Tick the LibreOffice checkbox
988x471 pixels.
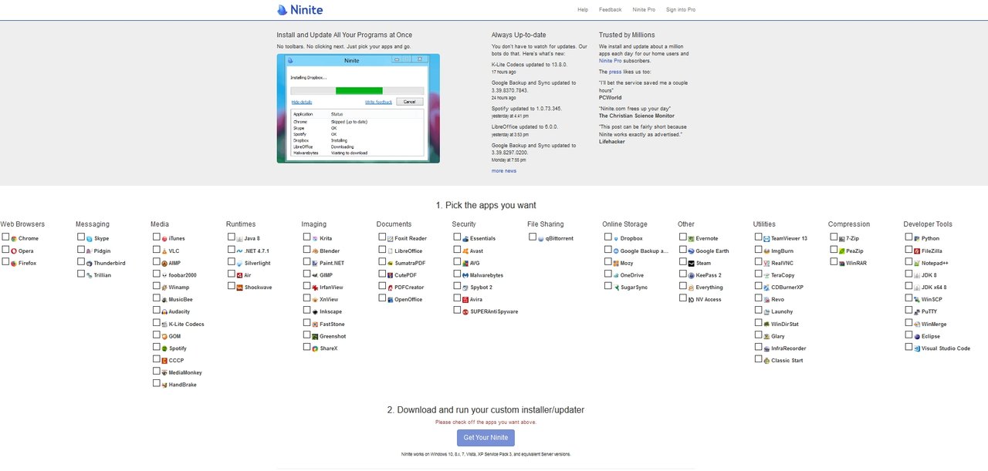click(x=382, y=251)
